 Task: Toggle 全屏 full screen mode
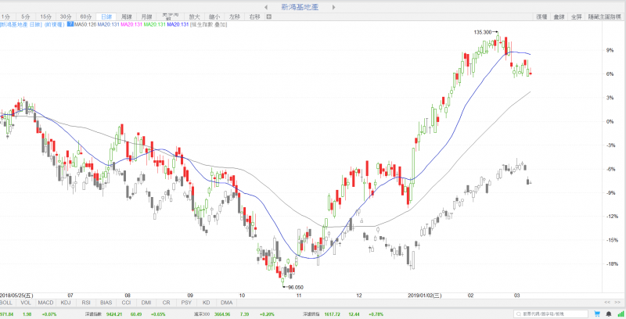576,16
